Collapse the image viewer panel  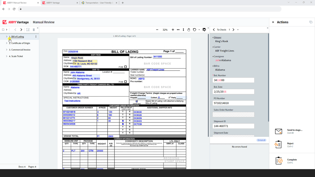[x=208, y=28]
